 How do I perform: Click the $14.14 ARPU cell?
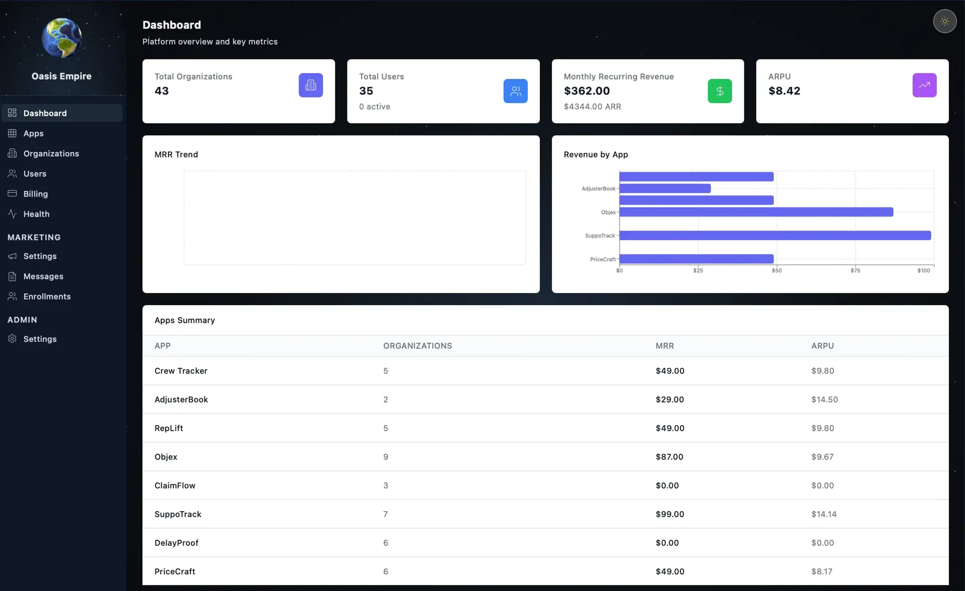pyautogui.click(x=824, y=514)
